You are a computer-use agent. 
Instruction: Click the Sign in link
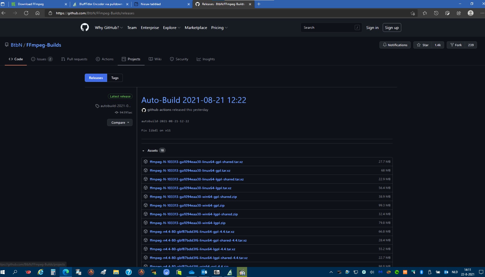coord(372,27)
